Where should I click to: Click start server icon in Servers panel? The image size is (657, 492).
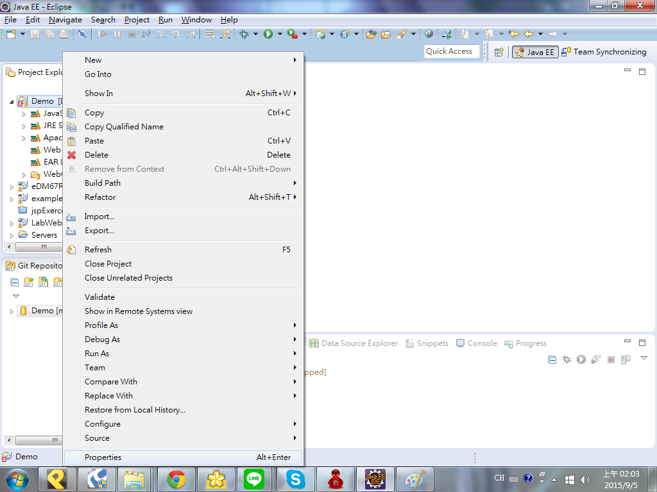581,359
